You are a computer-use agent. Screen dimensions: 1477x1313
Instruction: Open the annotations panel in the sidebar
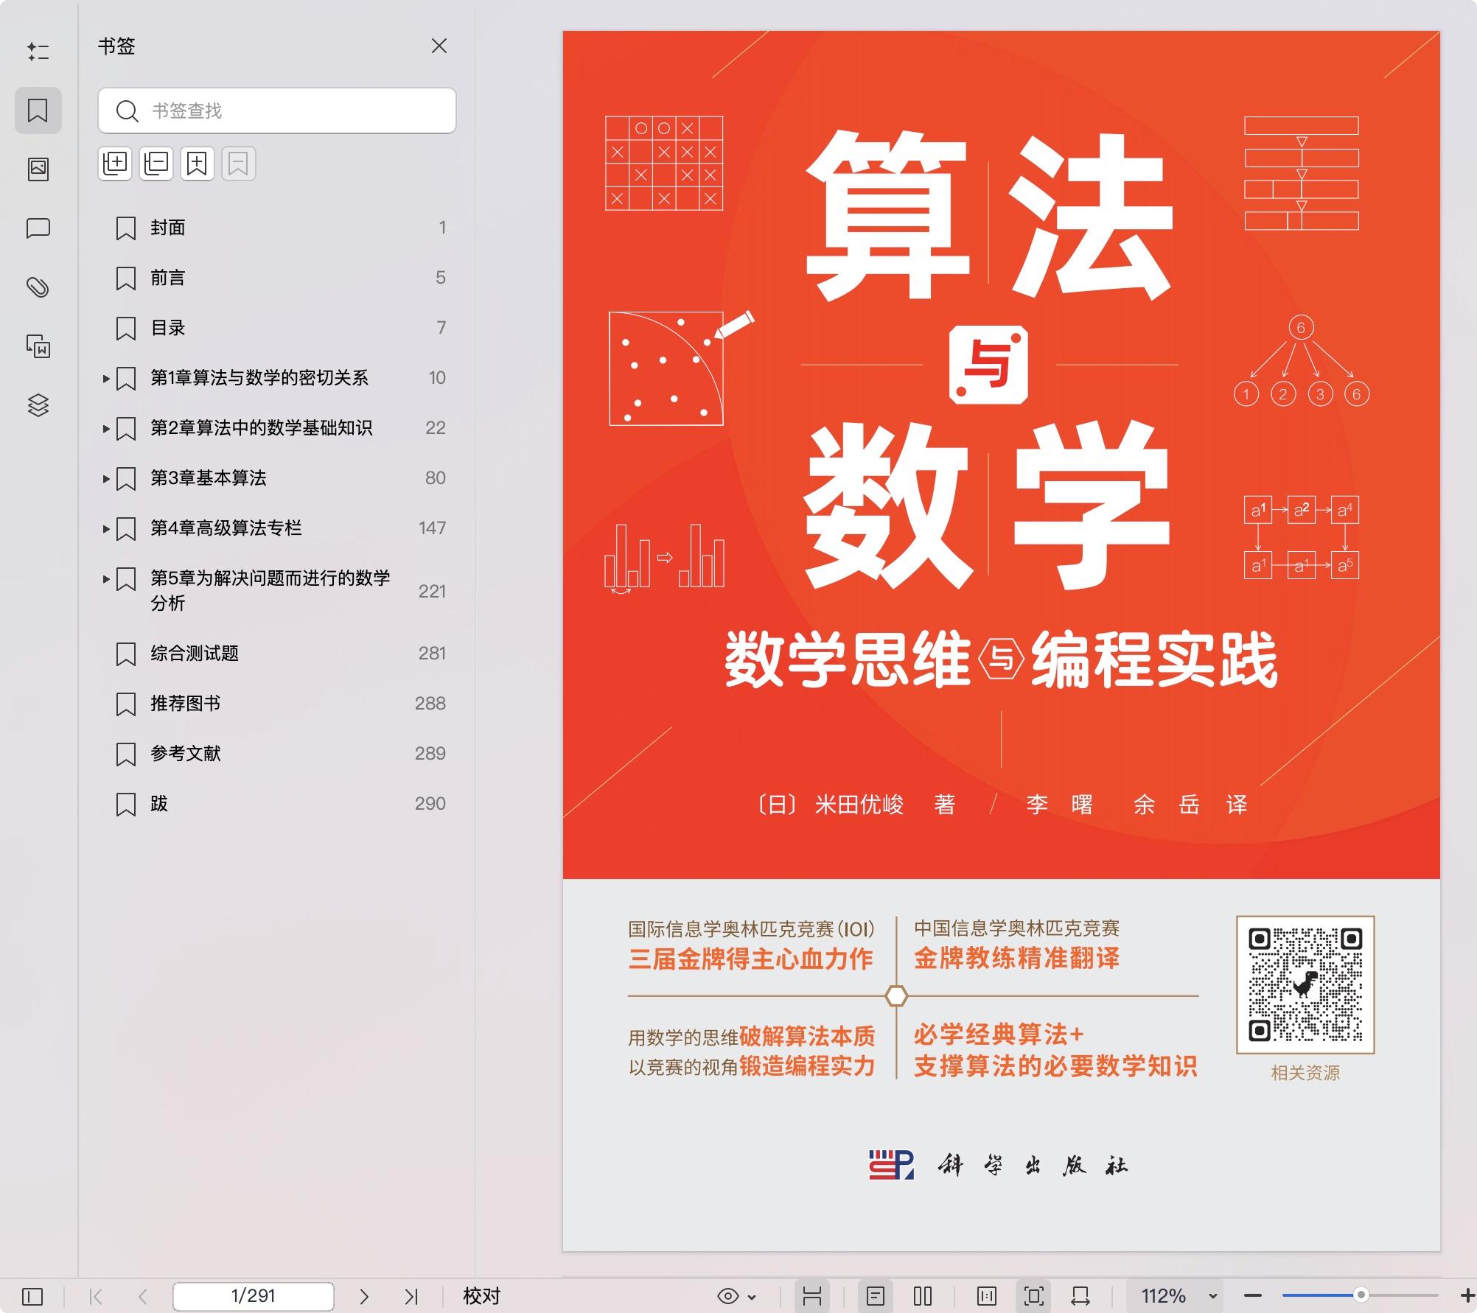point(40,228)
